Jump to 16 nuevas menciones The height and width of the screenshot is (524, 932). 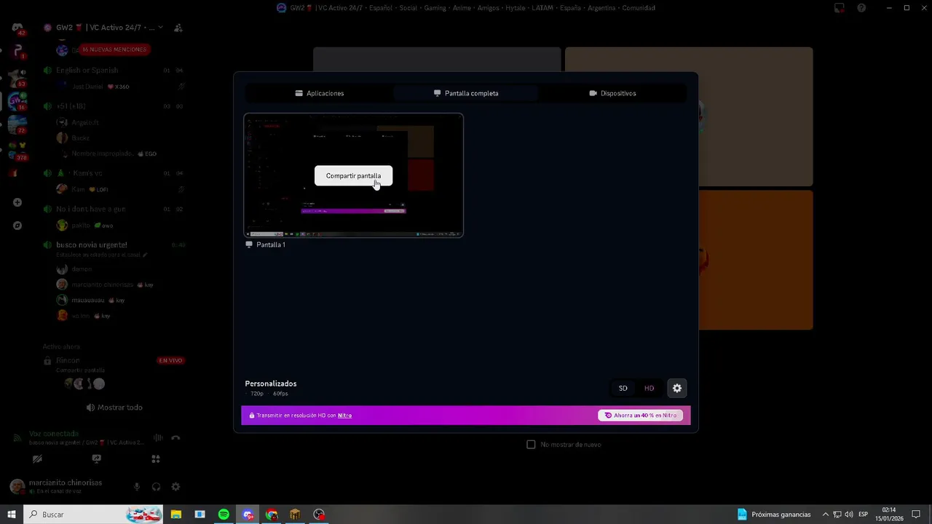(114, 49)
